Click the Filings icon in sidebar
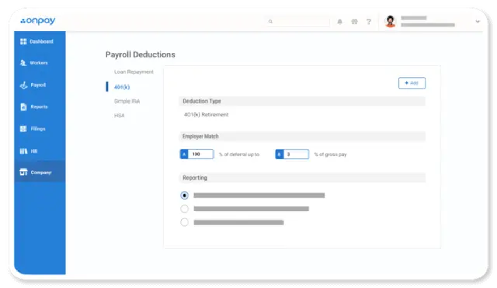 (23, 129)
